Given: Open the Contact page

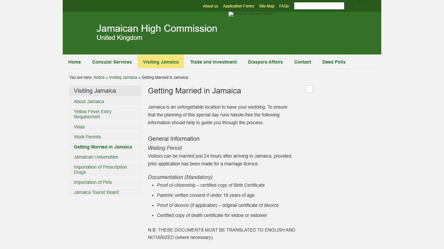Looking at the screenshot, I should (303, 62).
